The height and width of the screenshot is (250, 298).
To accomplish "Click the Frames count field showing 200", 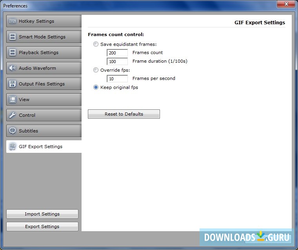I will pos(117,53).
